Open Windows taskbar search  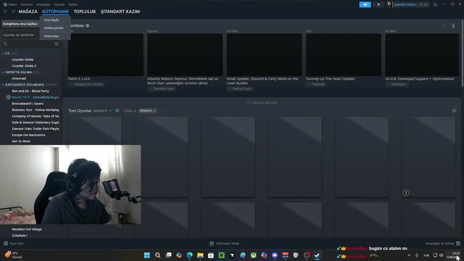pos(158,255)
